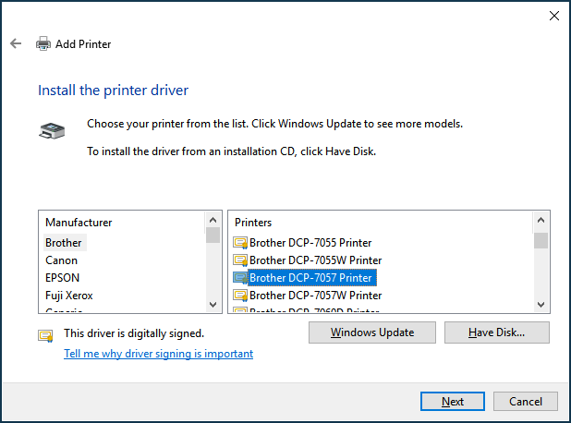Click the Add Printer title icon

[x=43, y=43]
